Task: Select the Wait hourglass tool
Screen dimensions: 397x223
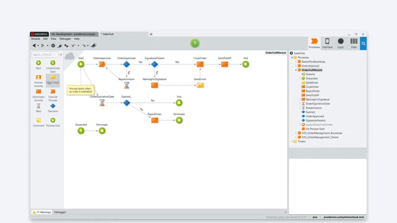Action: (38, 106)
